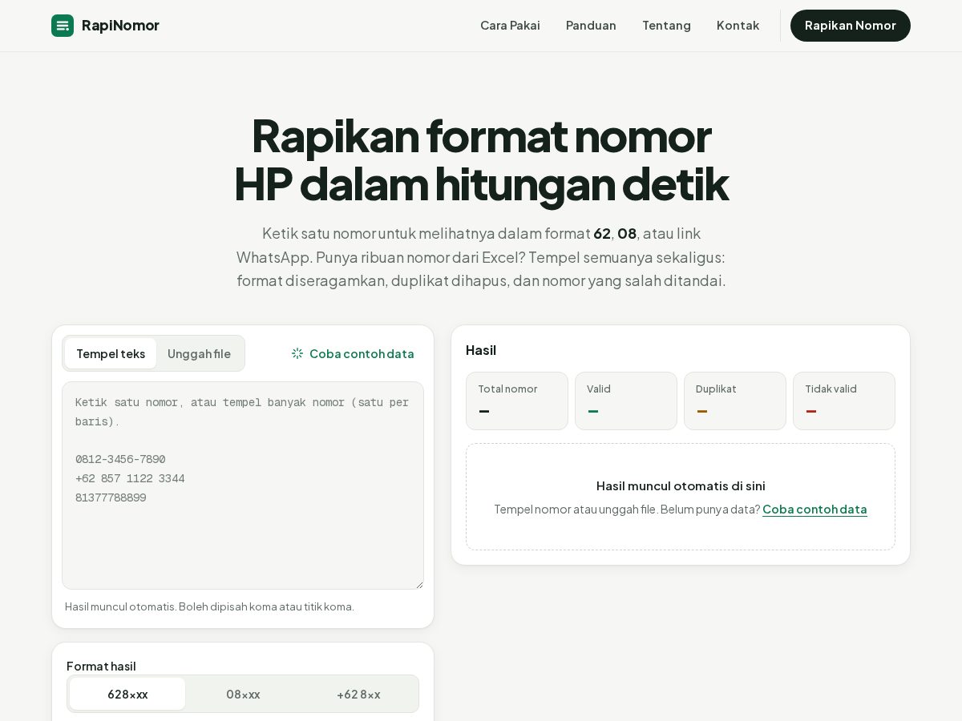Click the Rapikan Nomor header button

(x=851, y=26)
